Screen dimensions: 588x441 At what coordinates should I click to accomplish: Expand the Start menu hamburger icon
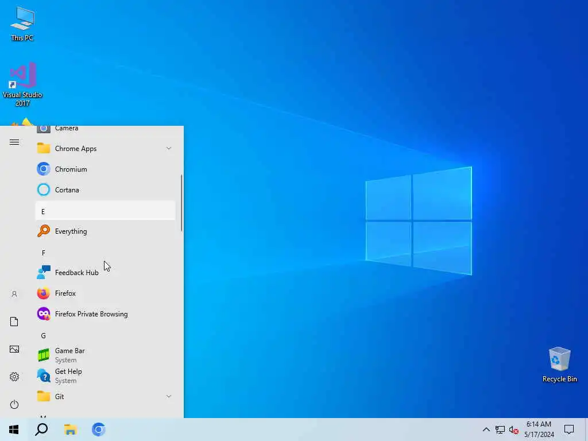[14, 142]
